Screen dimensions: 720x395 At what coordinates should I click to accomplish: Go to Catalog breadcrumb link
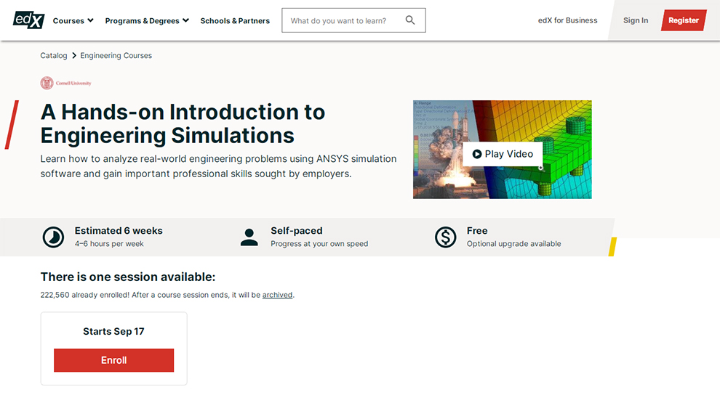click(54, 55)
